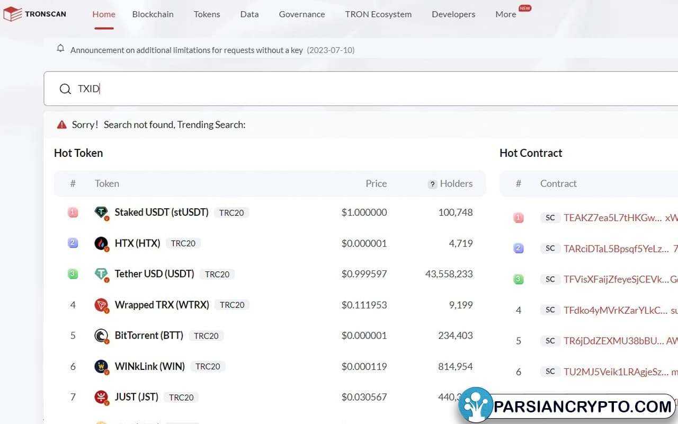Select the TRON Ecosystem menu
The width and height of the screenshot is (678, 424).
coord(378,14)
